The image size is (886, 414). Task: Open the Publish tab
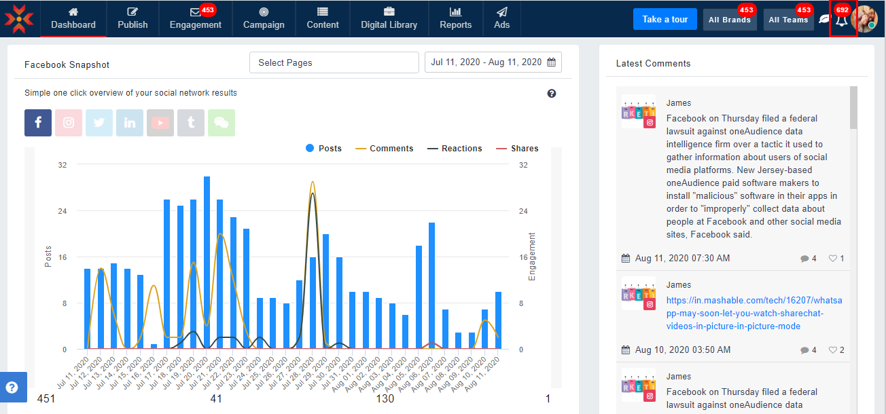coord(132,19)
